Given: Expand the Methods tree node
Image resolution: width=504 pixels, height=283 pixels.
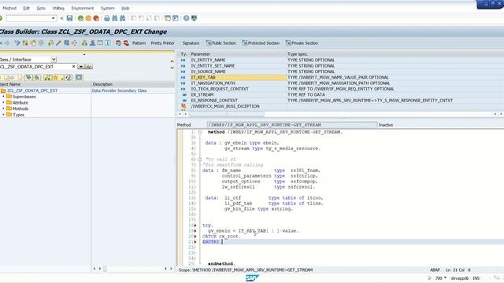Looking at the screenshot, I should click(3, 108).
